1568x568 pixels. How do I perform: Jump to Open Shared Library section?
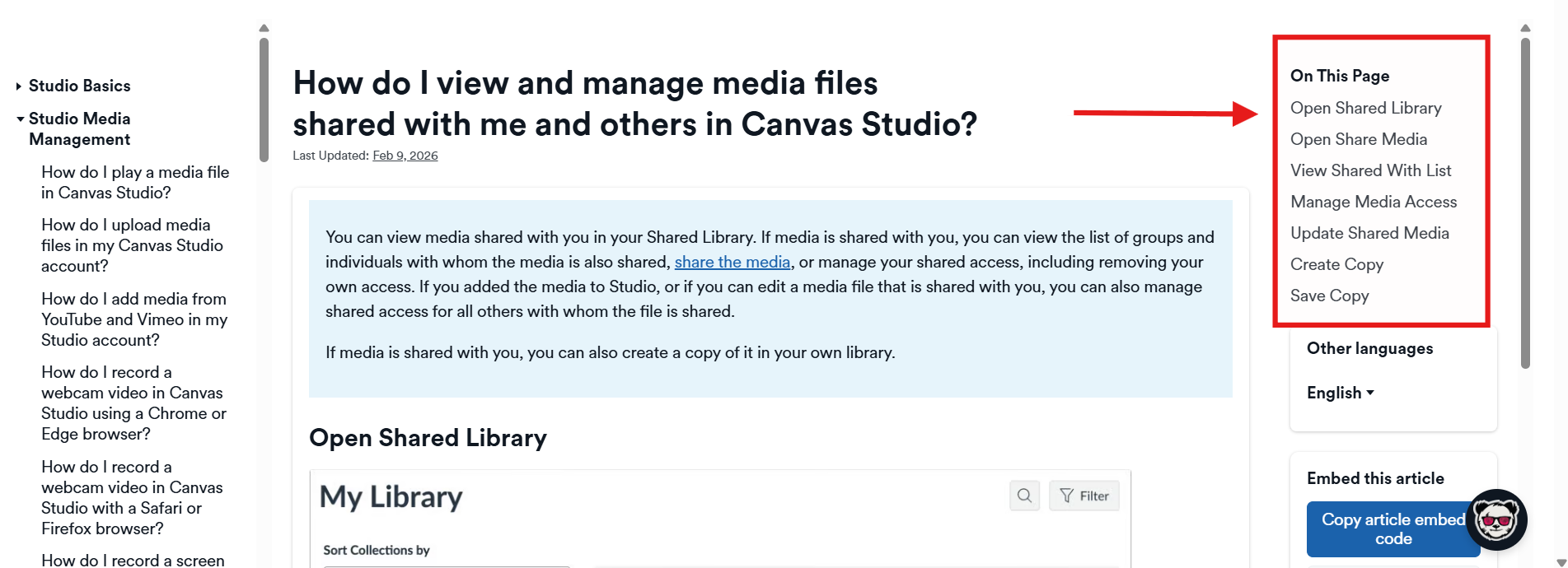(x=1366, y=108)
